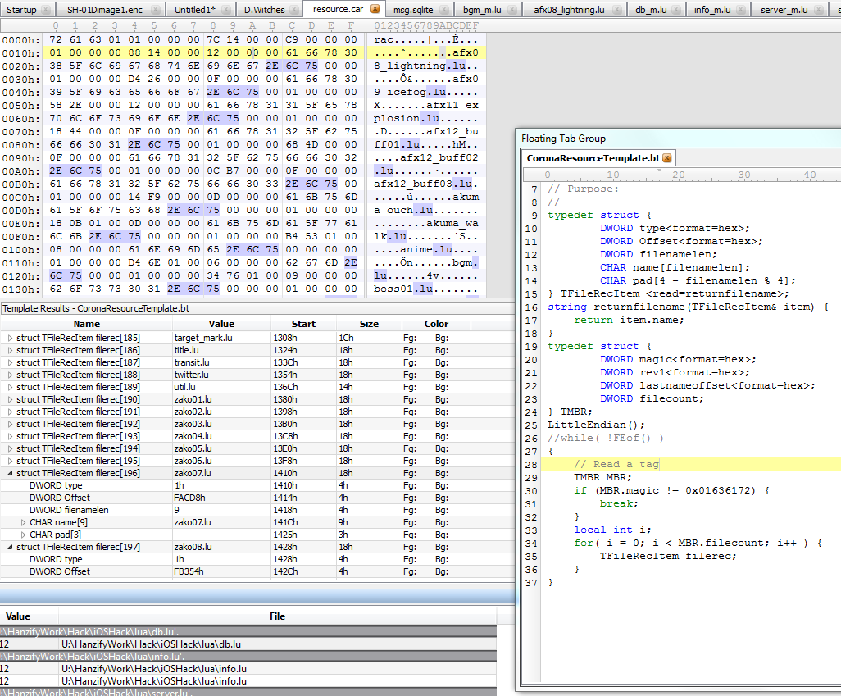Close the D.Witches tab

point(292,10)
